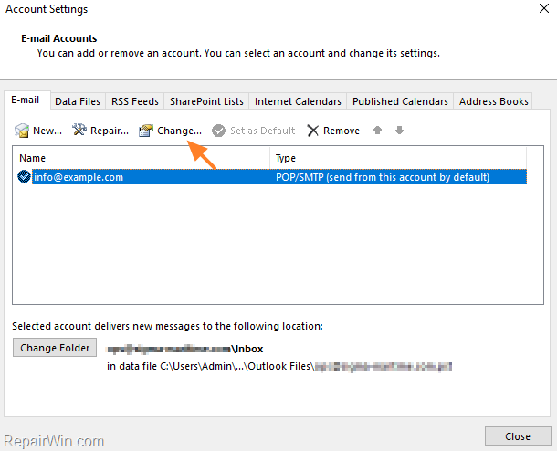Click the Change Folder button

coord(55,348)
